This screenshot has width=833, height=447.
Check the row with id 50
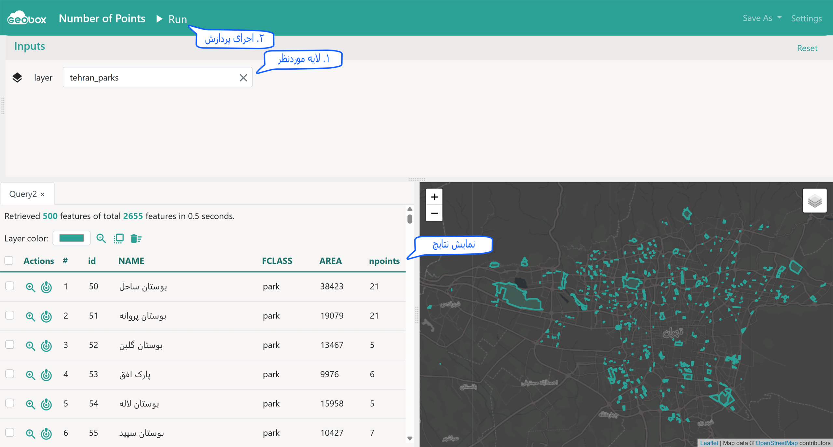pyautogui.click(x=9, y=286)
